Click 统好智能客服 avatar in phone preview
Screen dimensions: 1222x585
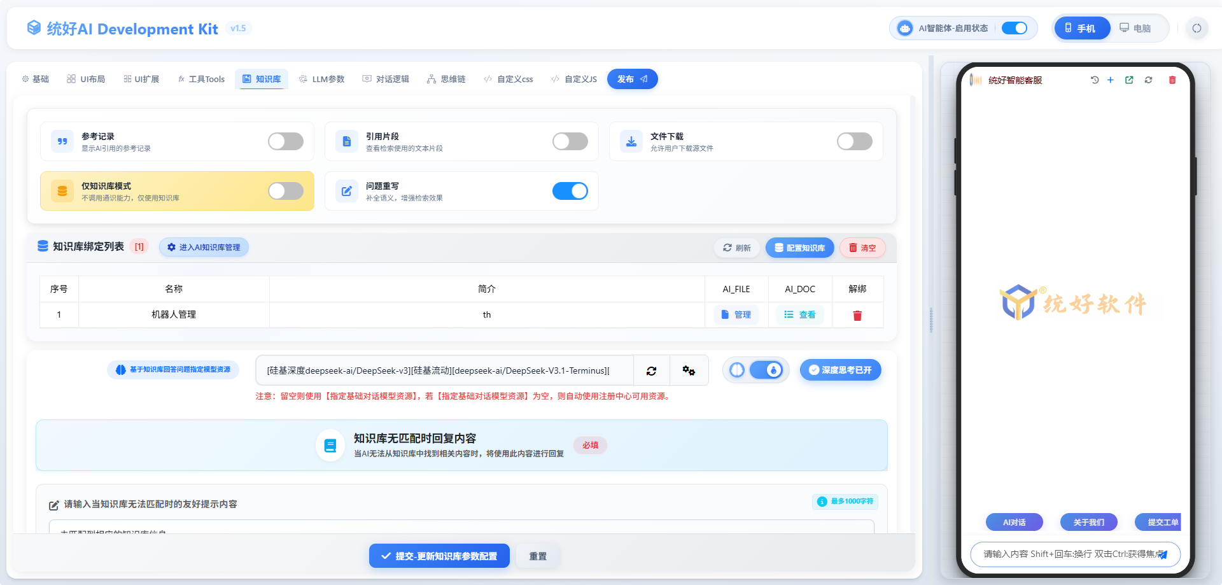[x=976, y=80]
